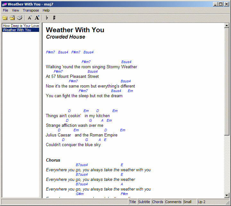Image resolution: width=231 pixels, height=206 pixels.
Task: Click the scroll down arrow
Action: pyautogui.click(x=227, y=195)
